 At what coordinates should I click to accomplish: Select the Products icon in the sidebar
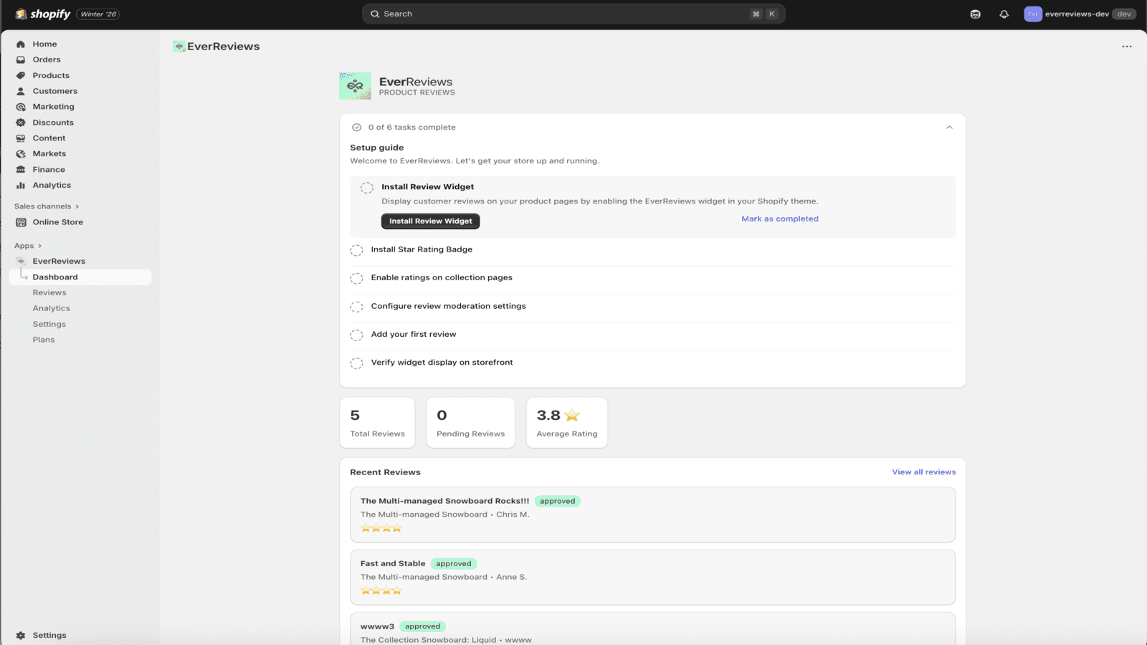point(20,75)
